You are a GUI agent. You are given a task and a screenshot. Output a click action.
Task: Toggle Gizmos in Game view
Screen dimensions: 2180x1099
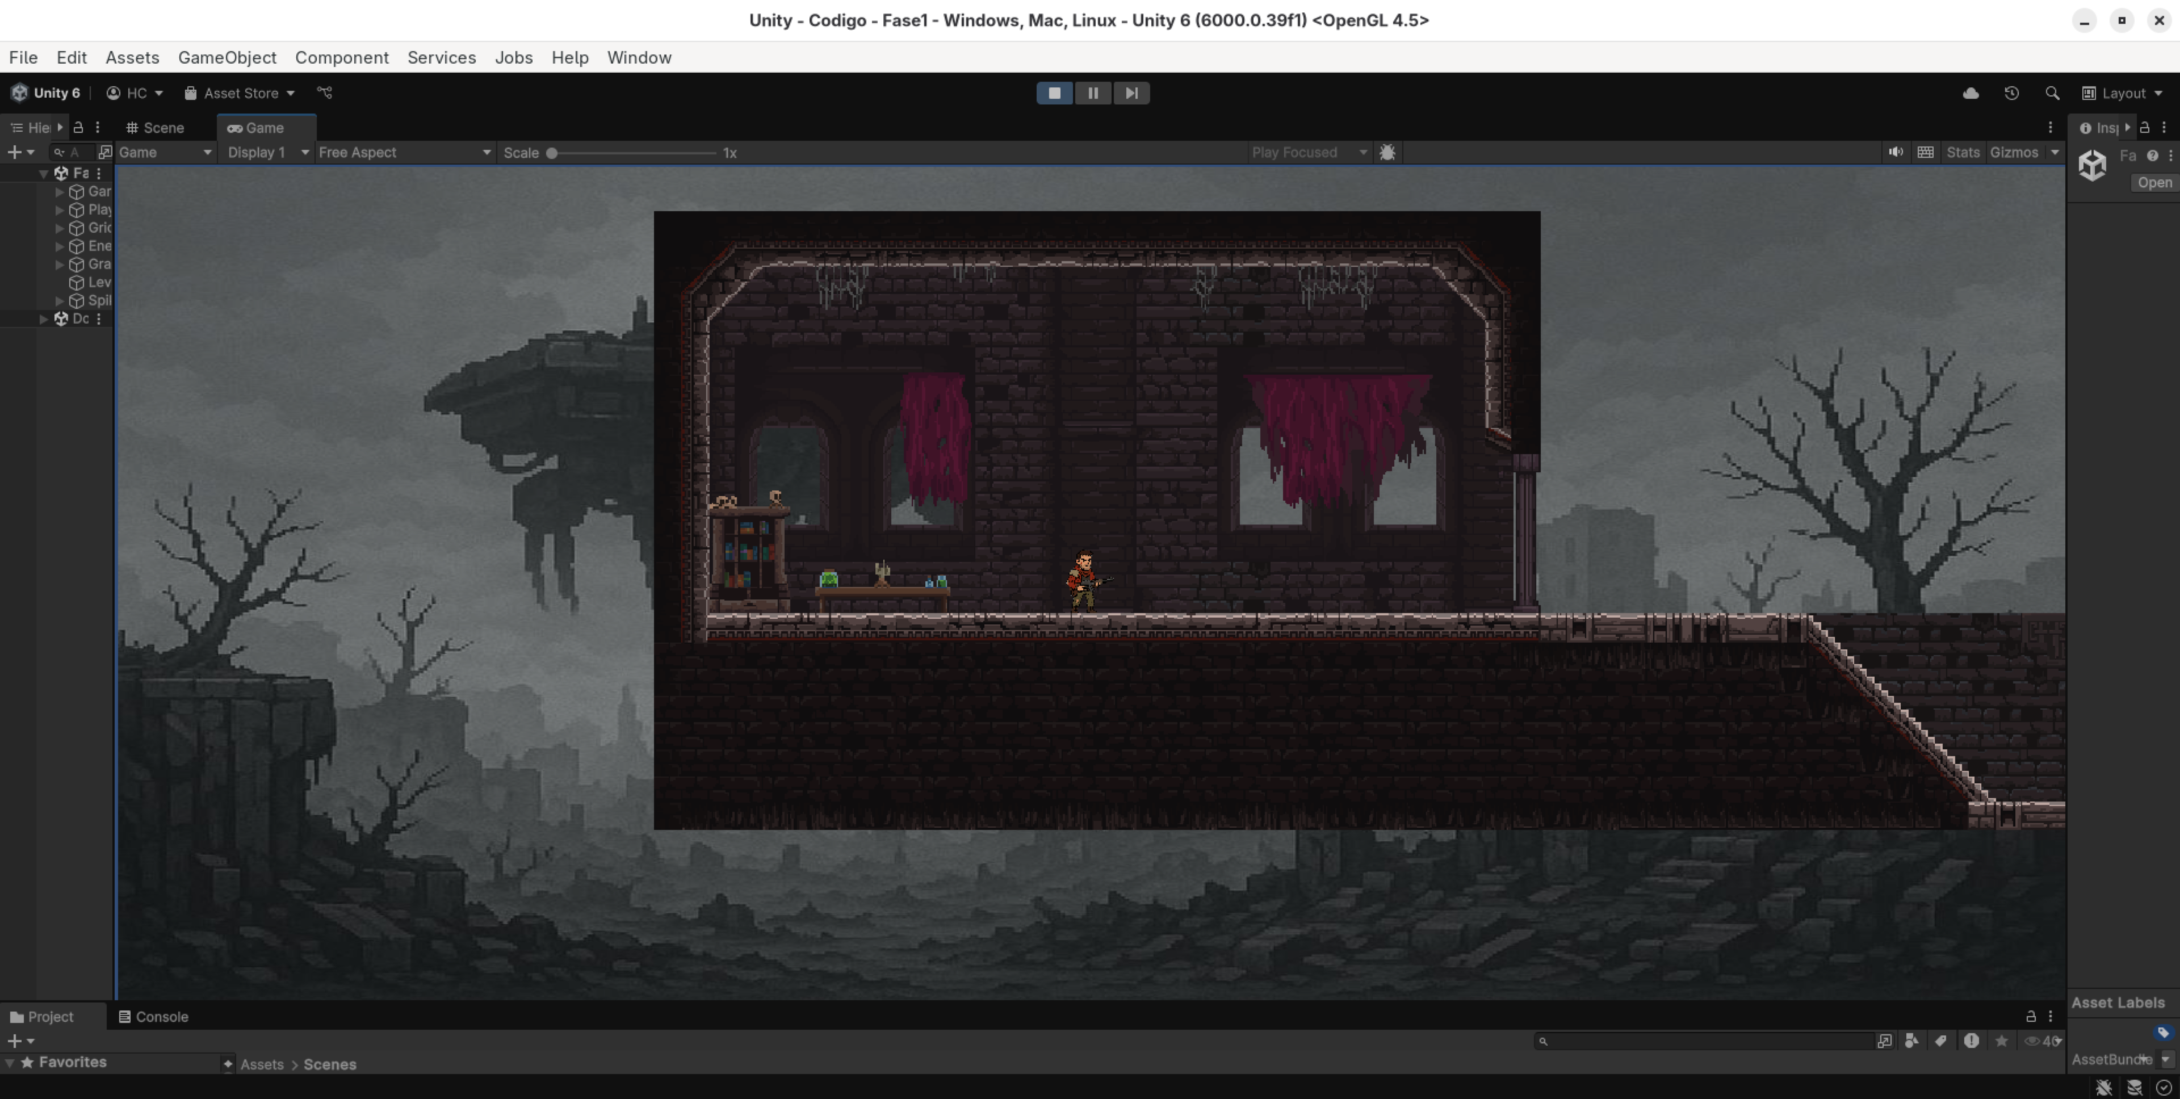point(2013,152)
